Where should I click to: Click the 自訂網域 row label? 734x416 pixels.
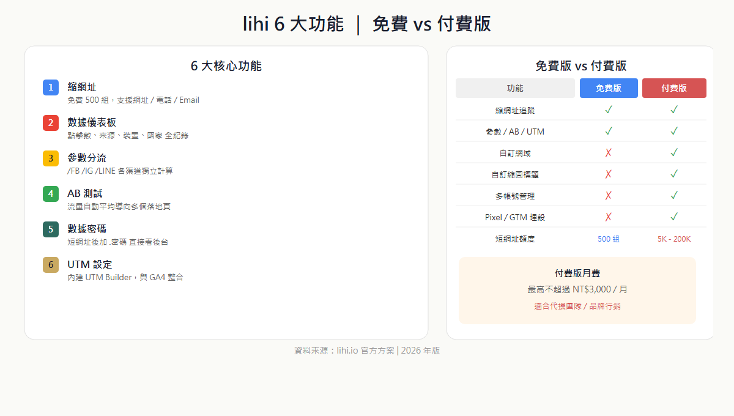515,154
